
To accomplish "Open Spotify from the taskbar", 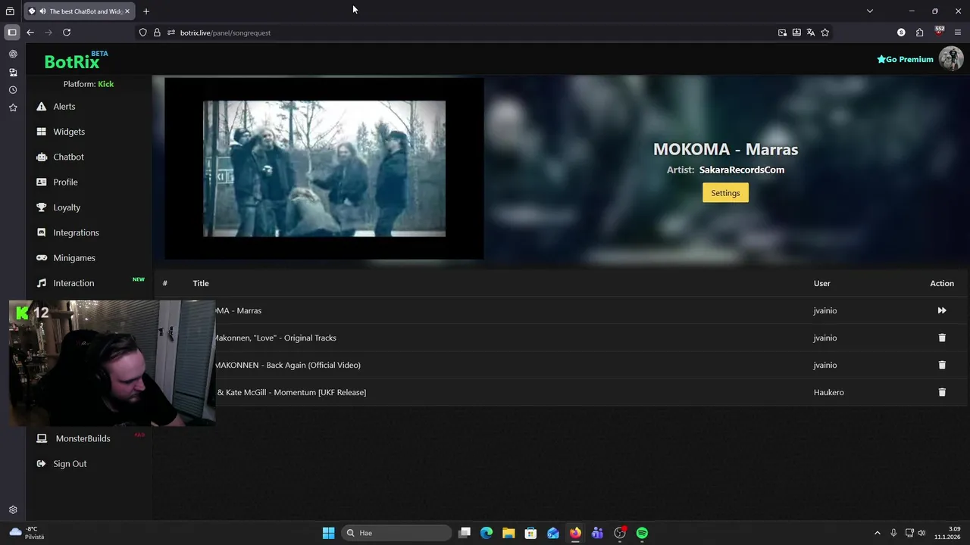I will coord(642,533).
